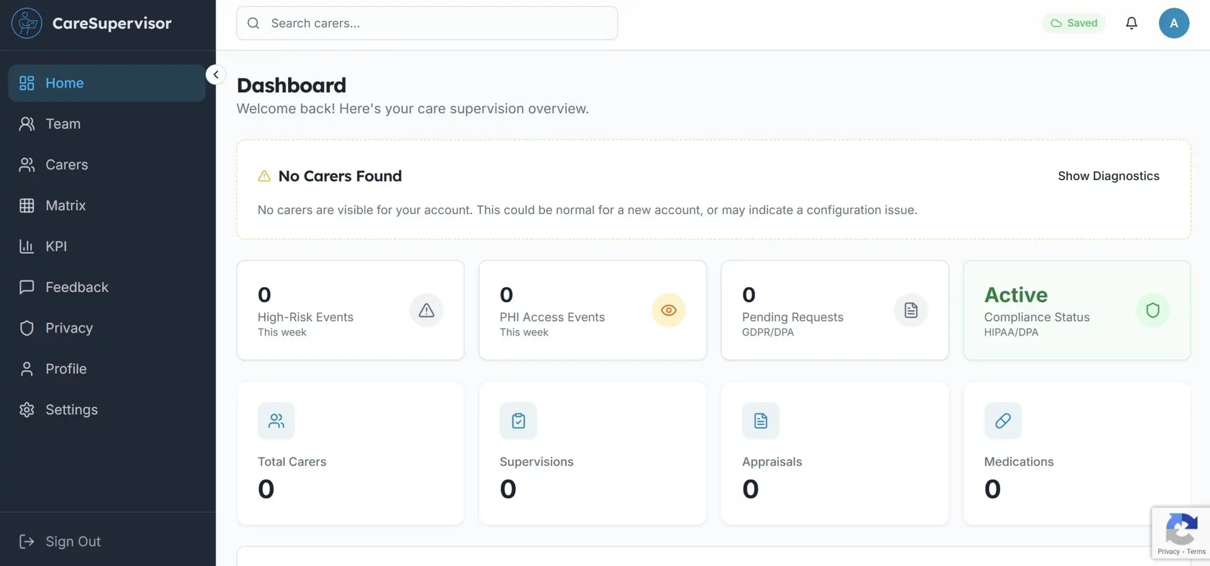Click the Home grid icon
Viewport: 1210px width, 566px height.
click(x=26, y=83)
